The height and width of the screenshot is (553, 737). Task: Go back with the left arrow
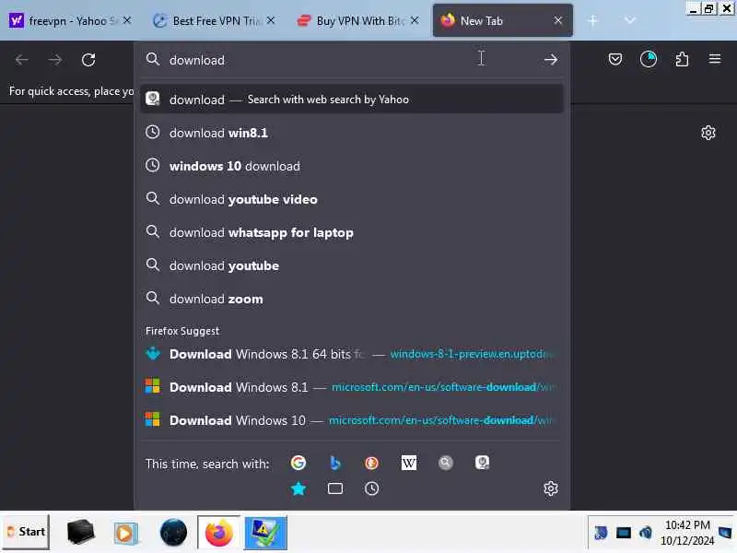tap(21, 60)
